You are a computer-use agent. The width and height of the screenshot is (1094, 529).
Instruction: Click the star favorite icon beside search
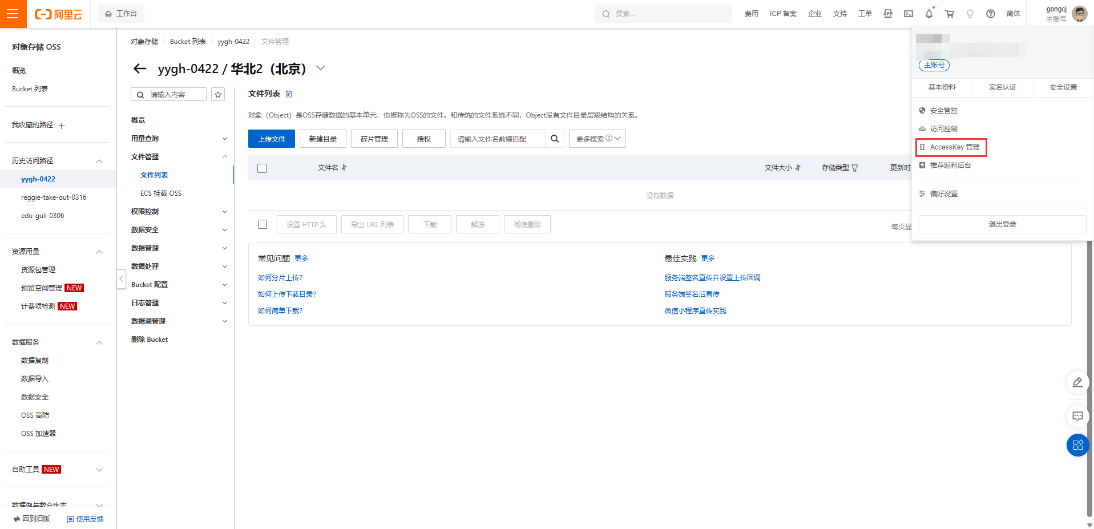[x=218, y=95]
